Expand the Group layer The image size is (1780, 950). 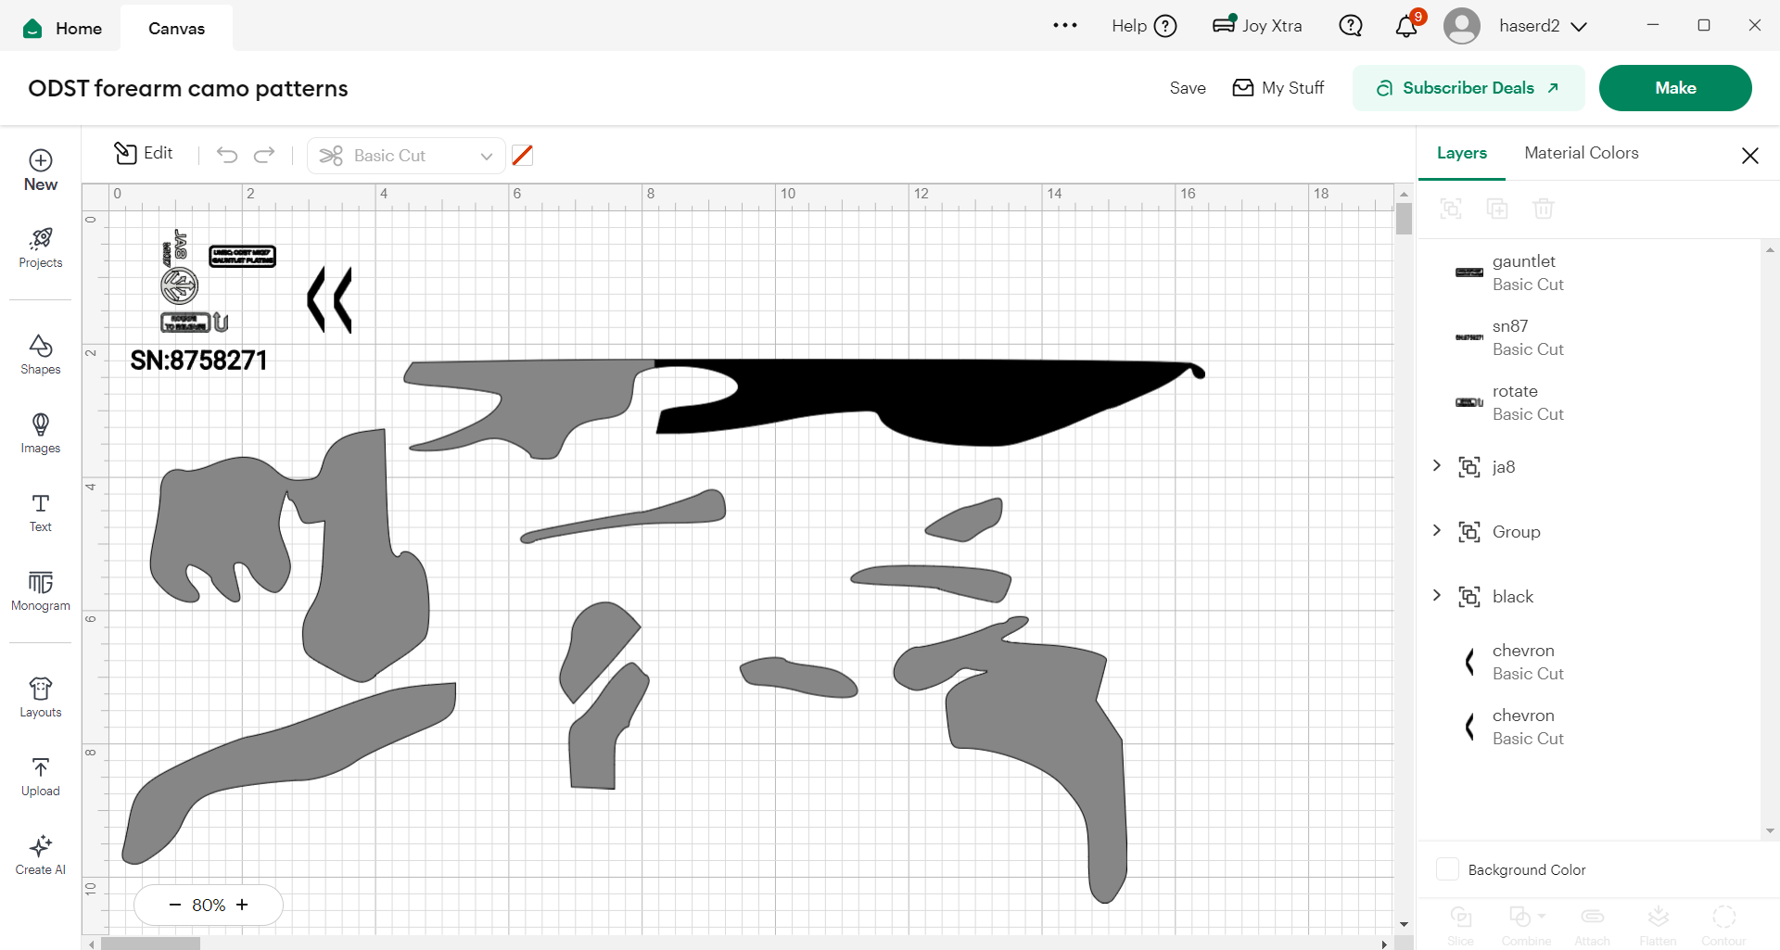click(1437, 530)
